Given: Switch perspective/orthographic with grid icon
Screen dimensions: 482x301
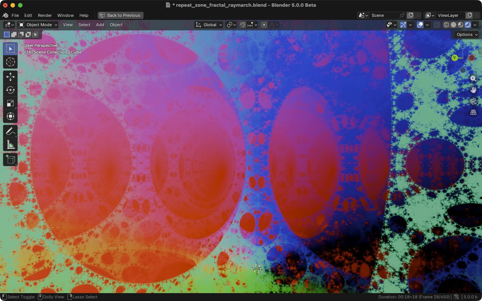Looking at the screenshot, I should 473,112.
